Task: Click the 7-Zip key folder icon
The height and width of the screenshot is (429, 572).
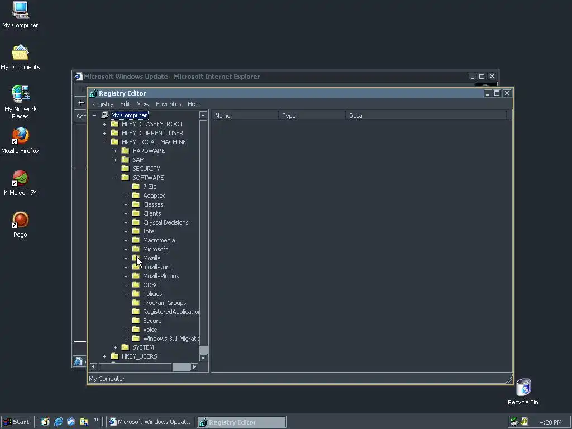Action: (136, 187)
